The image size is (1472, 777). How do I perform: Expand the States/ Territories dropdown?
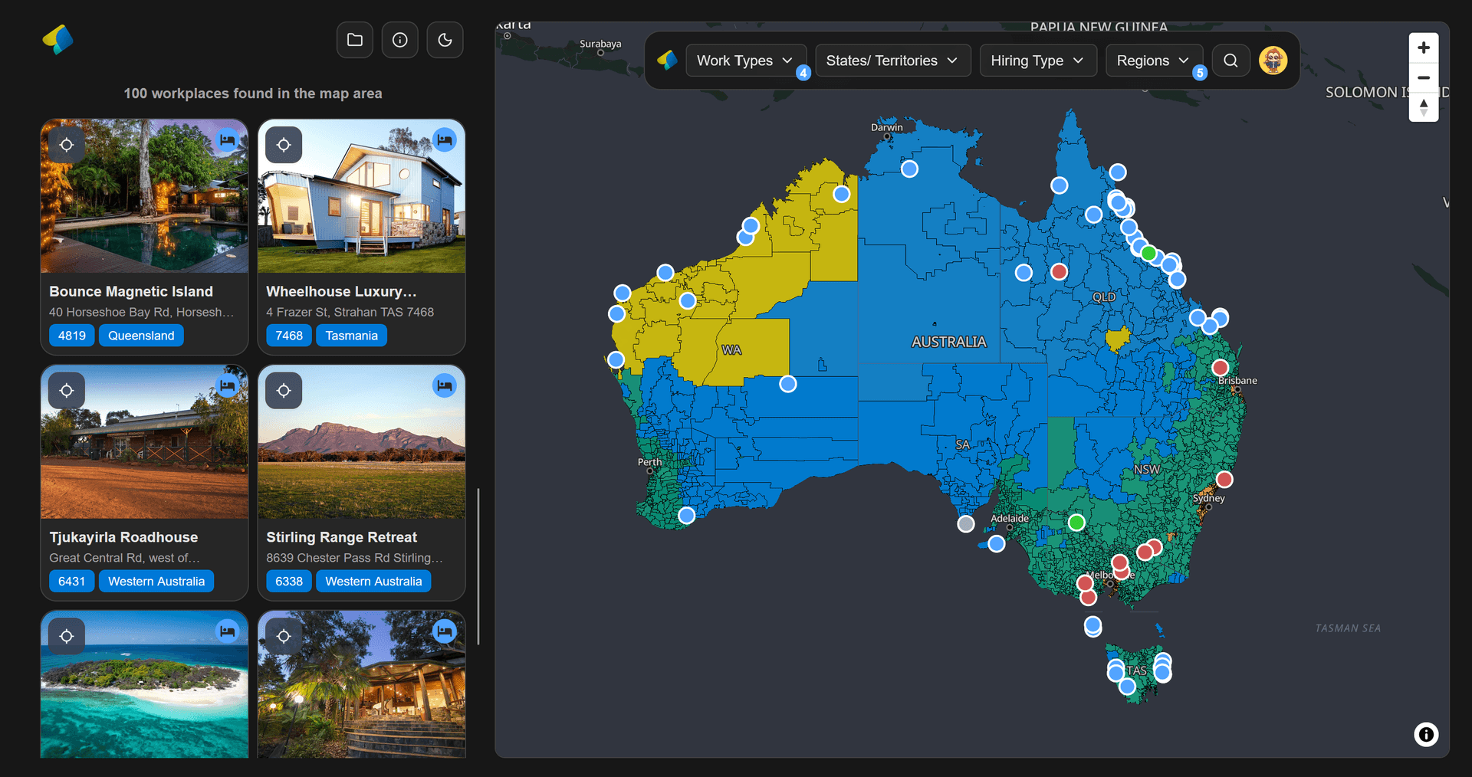[892, 61]
